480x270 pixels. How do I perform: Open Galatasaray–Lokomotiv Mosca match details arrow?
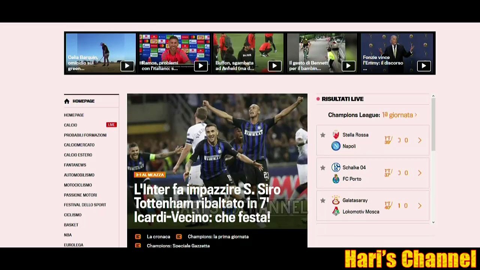(420, 205)
